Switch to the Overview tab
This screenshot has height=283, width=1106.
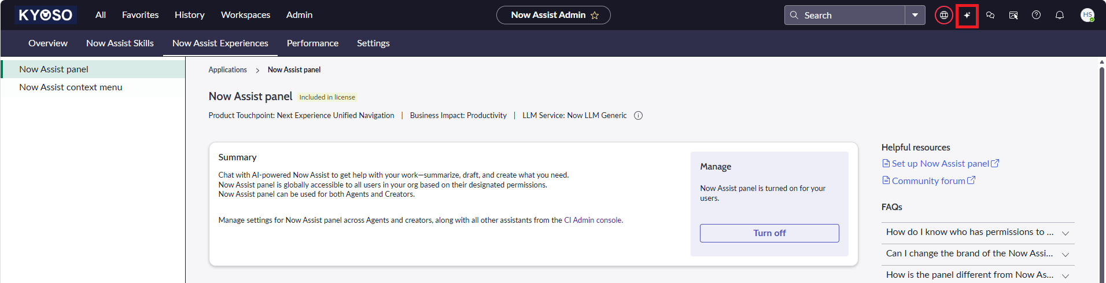tap(48, 43)
